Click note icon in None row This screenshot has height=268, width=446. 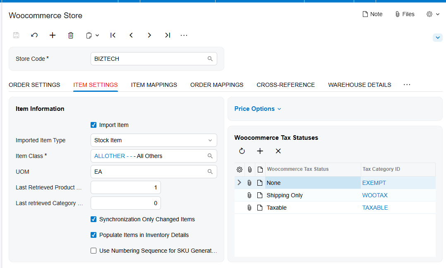(x=260, y=183)
